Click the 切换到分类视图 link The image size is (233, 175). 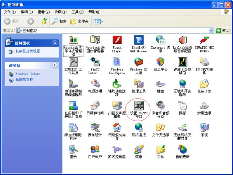(x=28, y=51)
